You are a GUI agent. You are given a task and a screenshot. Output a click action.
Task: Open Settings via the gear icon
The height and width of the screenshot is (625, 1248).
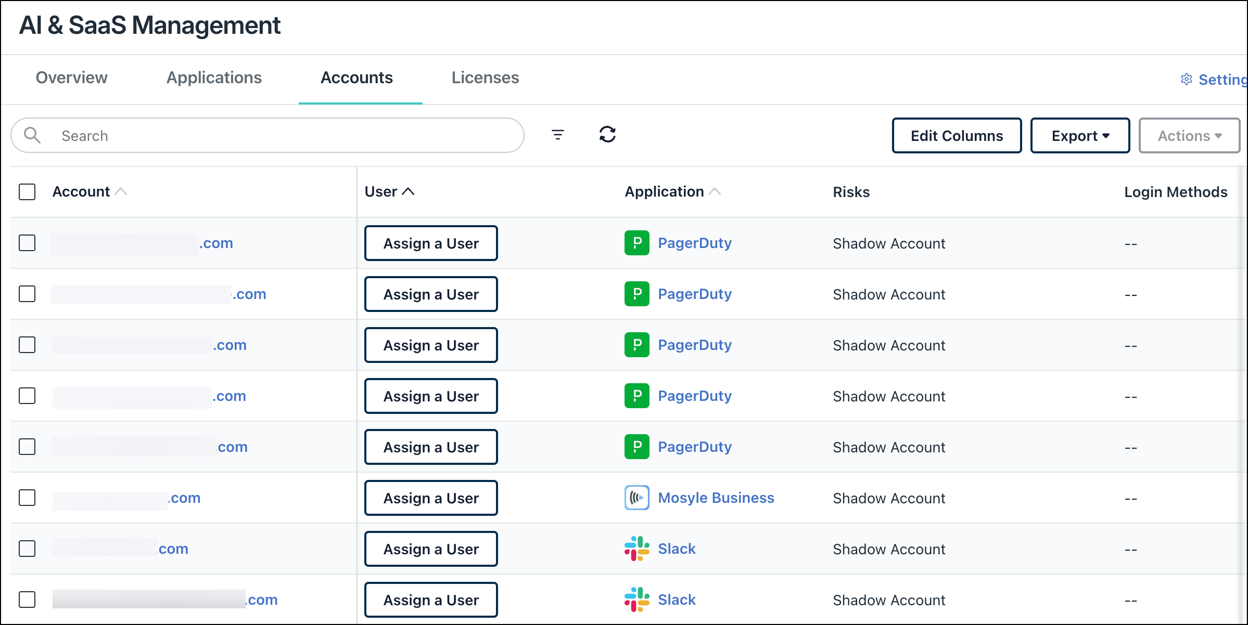[x=1187, y=79]
